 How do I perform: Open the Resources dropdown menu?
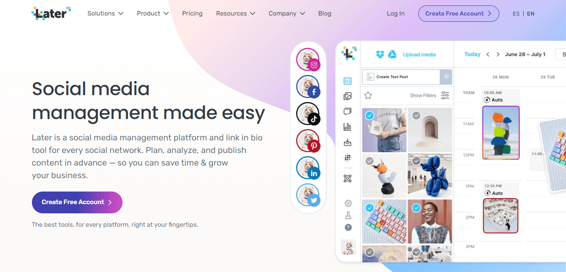[236, 13]
